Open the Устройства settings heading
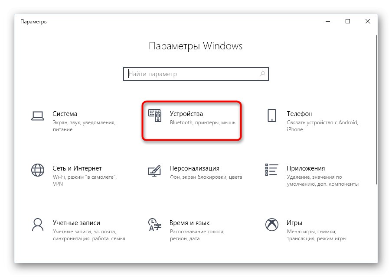The image size is (392, 277). 186,114
